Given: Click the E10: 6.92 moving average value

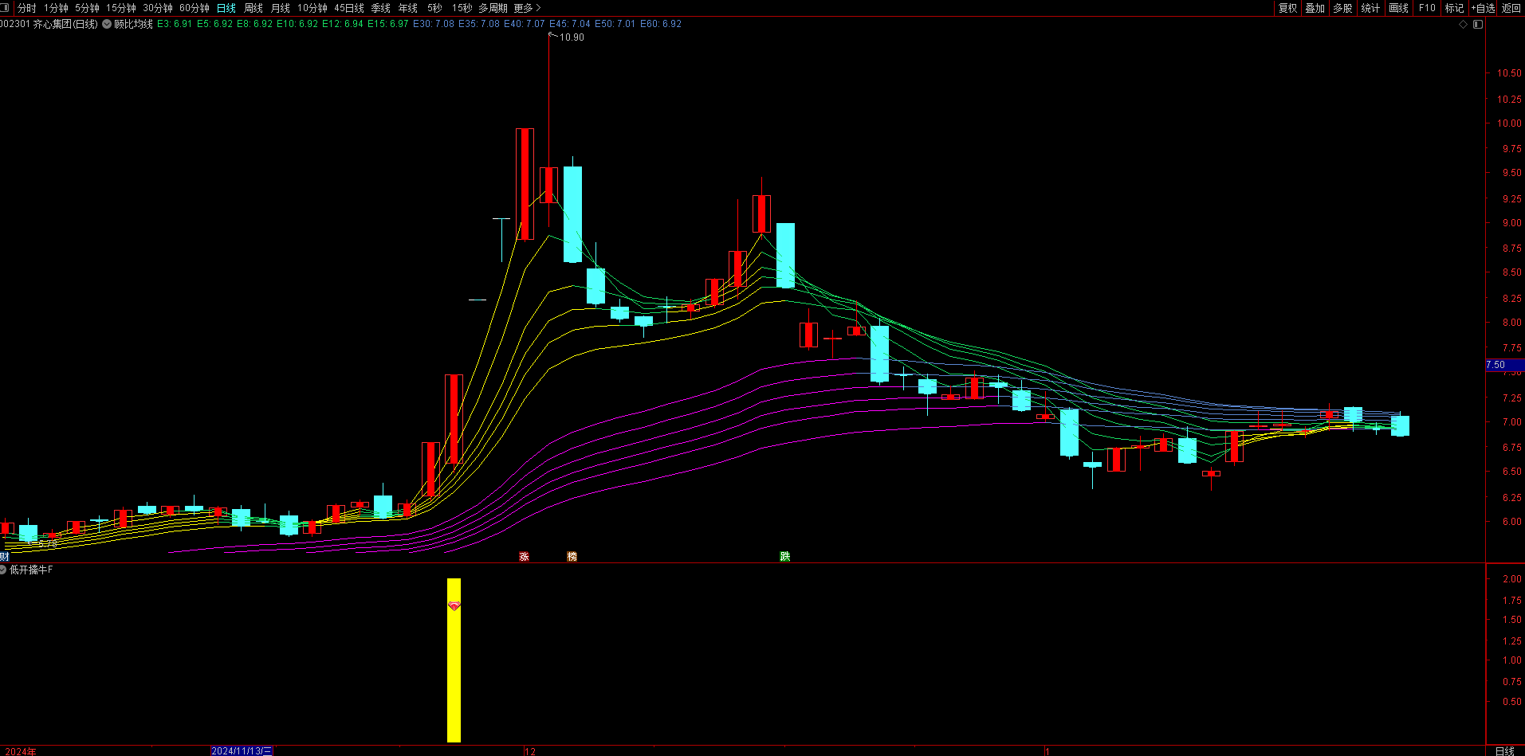Looking at the screenshot, I should pos(297,24).
